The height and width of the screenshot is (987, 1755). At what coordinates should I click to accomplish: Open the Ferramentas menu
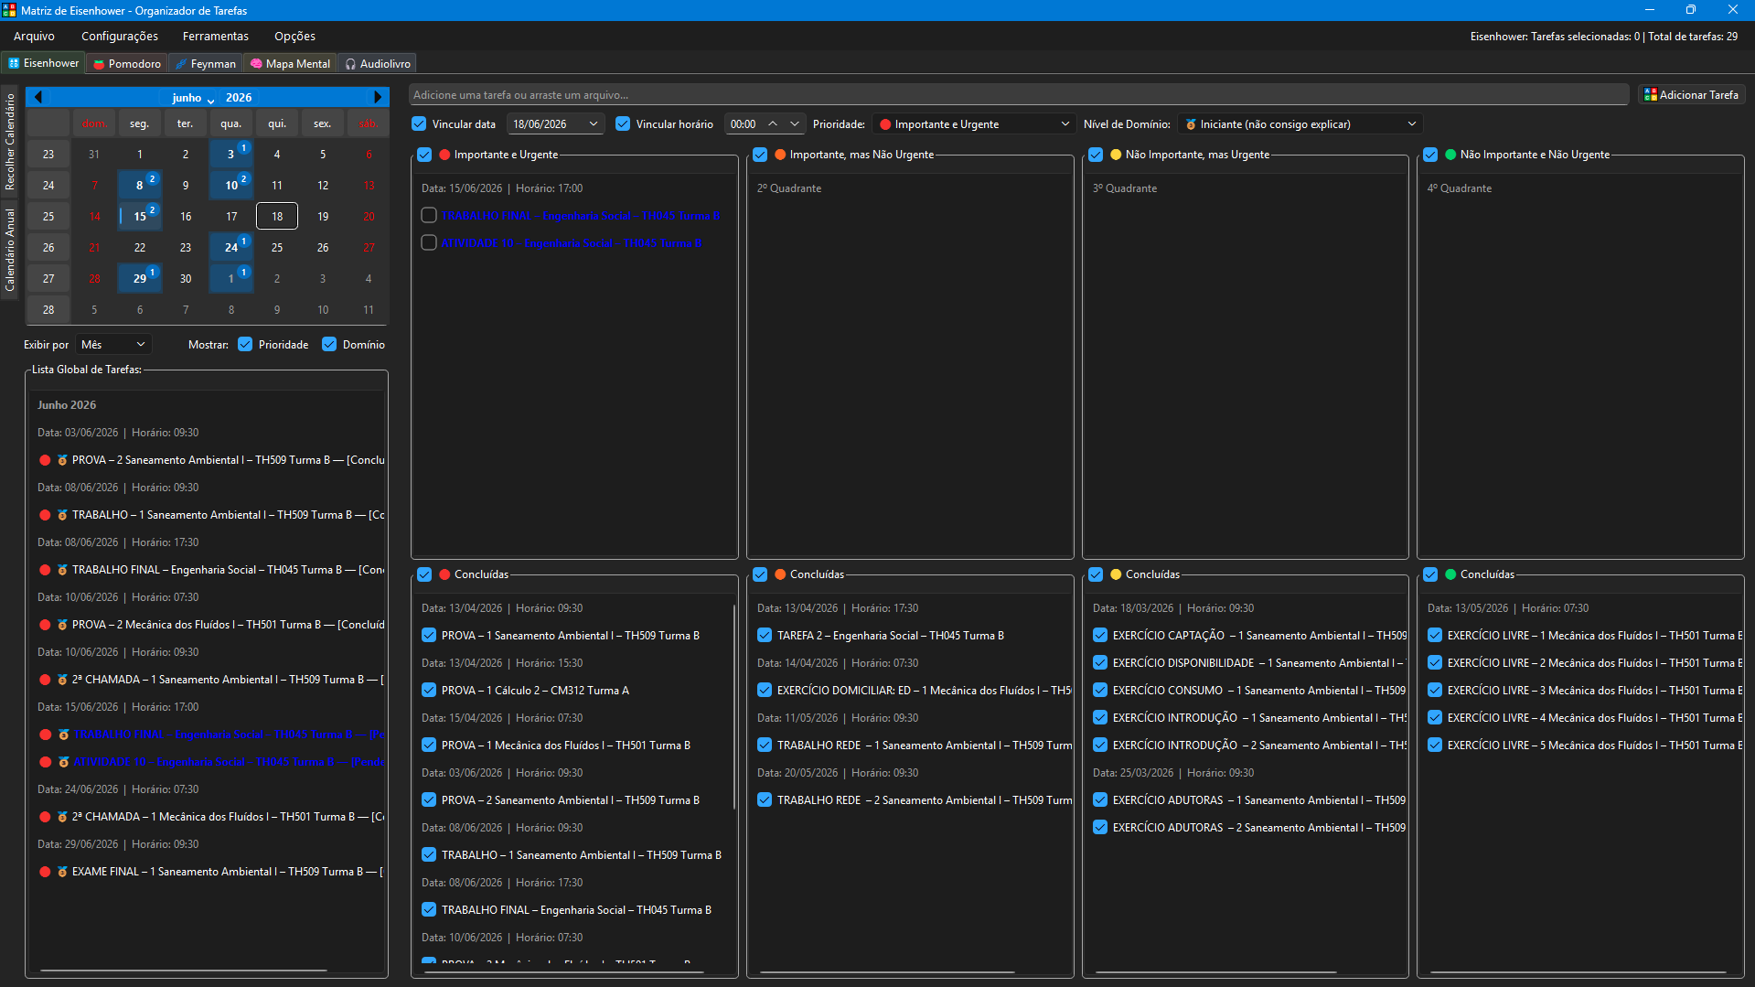[x=216, y=36]
